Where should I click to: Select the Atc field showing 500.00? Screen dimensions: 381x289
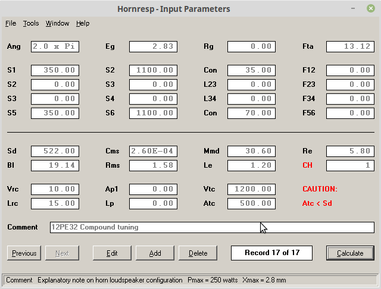click(251, 203)
